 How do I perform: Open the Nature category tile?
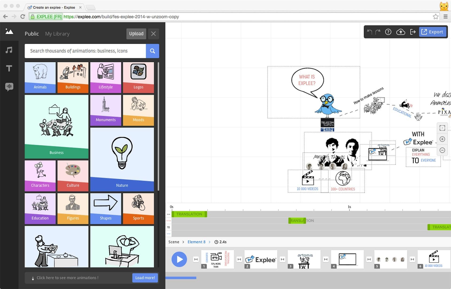[122, 160]
